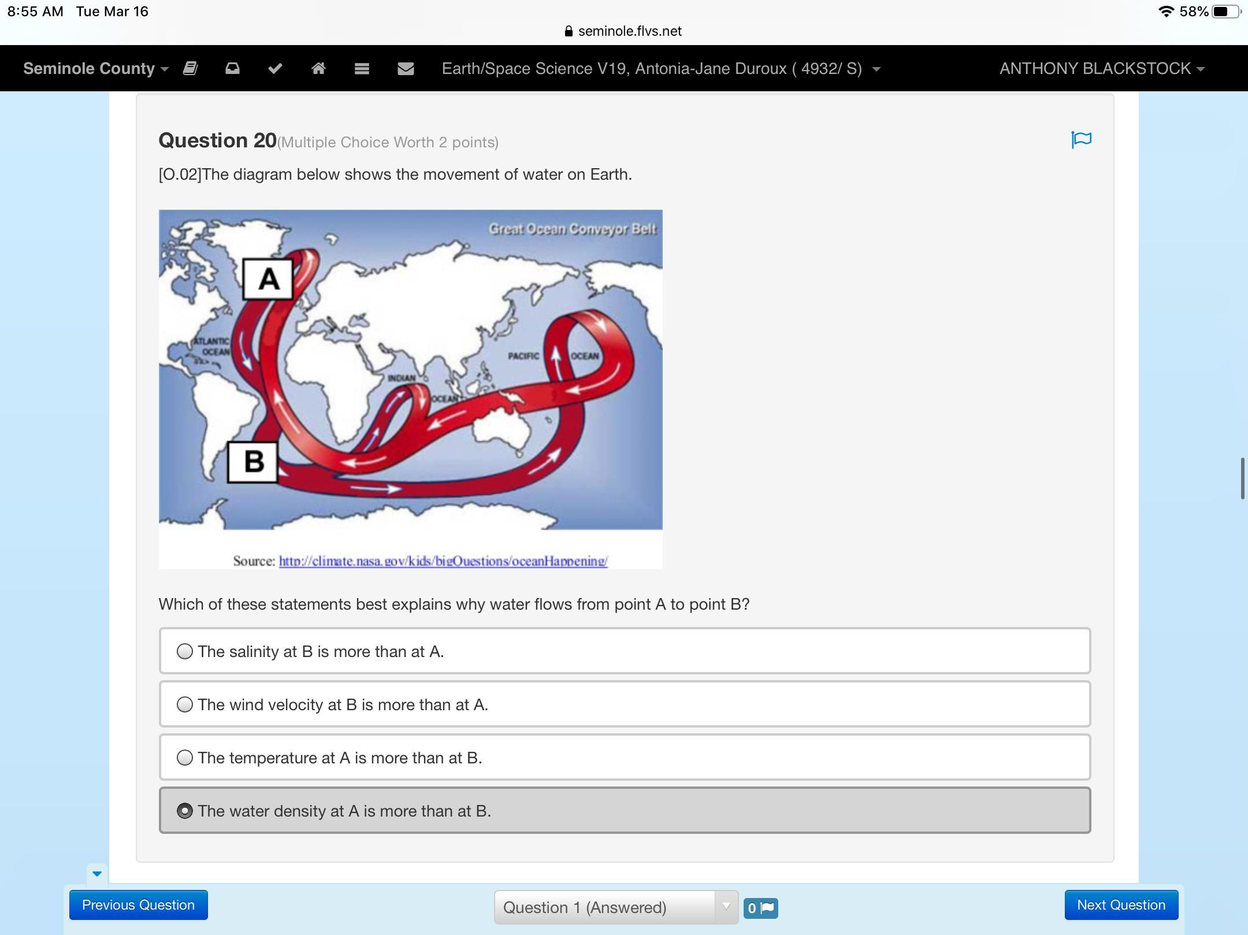
Task: Choose the wind velocity answer option
Action: 185,704
